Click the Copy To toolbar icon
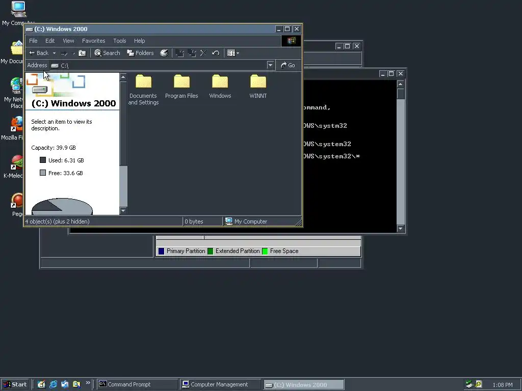This screenshot has width=522, height=391. tap(192, 53)
